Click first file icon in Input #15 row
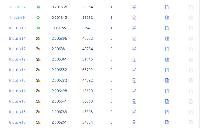 (x=135, y=81)
